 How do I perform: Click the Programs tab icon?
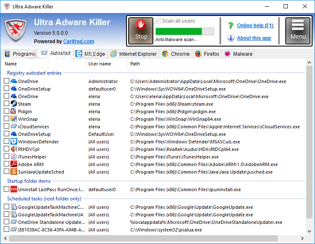8,54
